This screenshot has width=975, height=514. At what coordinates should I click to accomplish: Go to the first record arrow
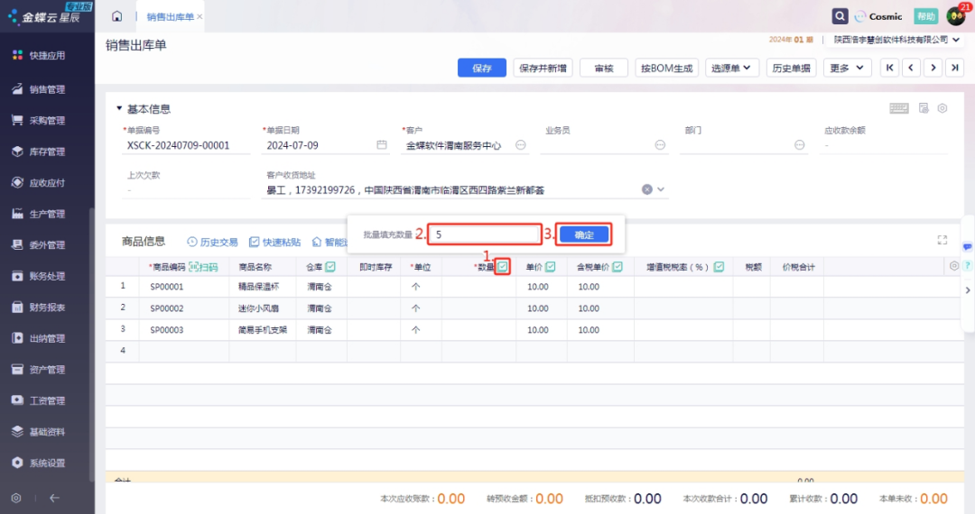click(890, 68)
